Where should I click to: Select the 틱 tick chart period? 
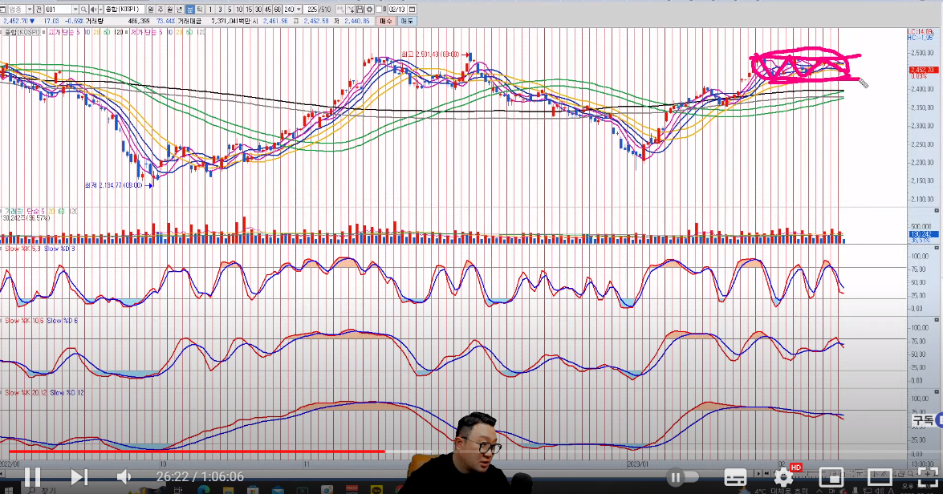tap(200, 10)
